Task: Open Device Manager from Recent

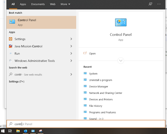Action: coord(99,87)
